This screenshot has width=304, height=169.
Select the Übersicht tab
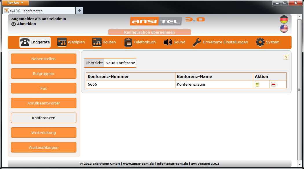(94, 63)
